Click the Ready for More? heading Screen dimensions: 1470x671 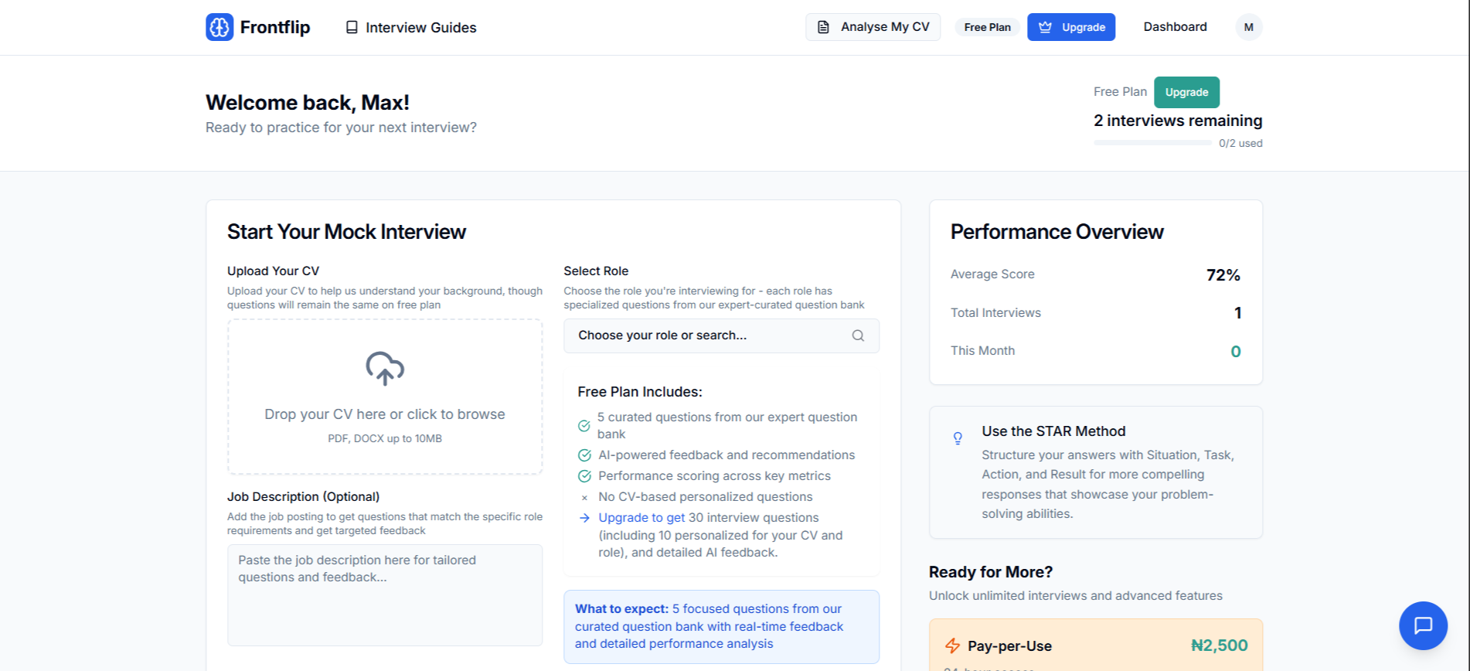[x=991, y=572]
